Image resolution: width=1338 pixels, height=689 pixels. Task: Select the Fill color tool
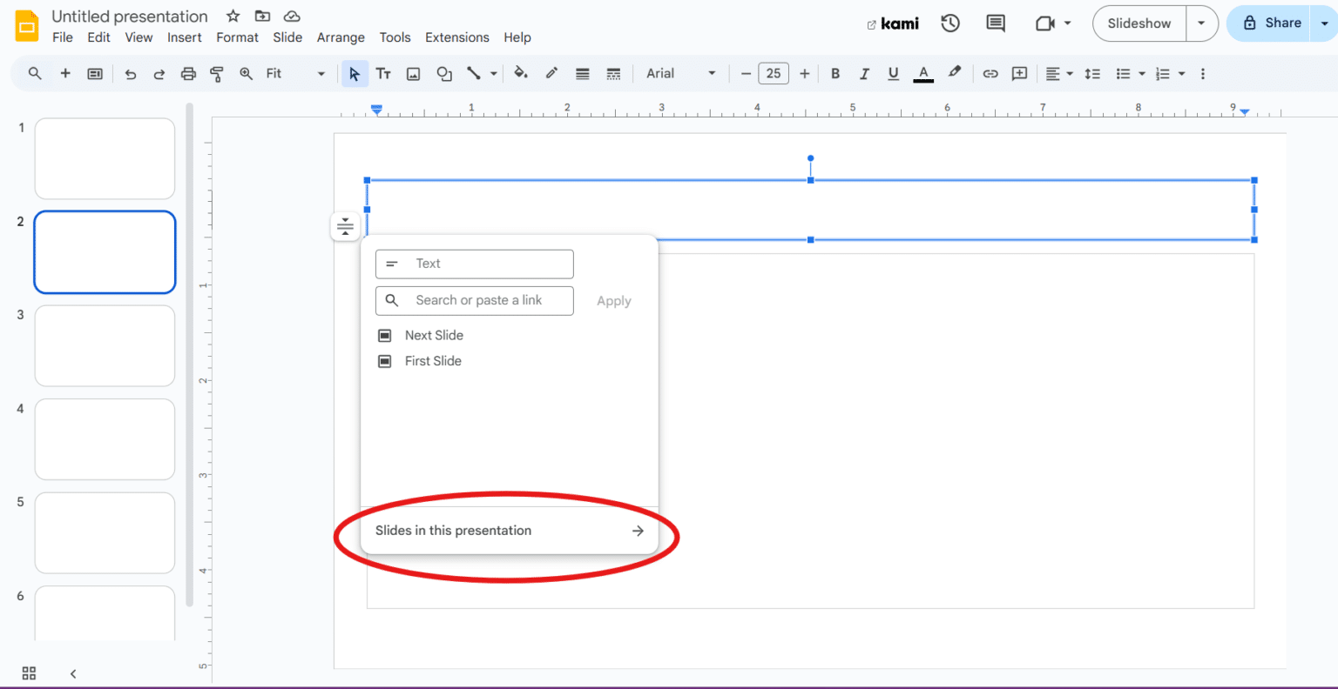[x=520, y=73]
